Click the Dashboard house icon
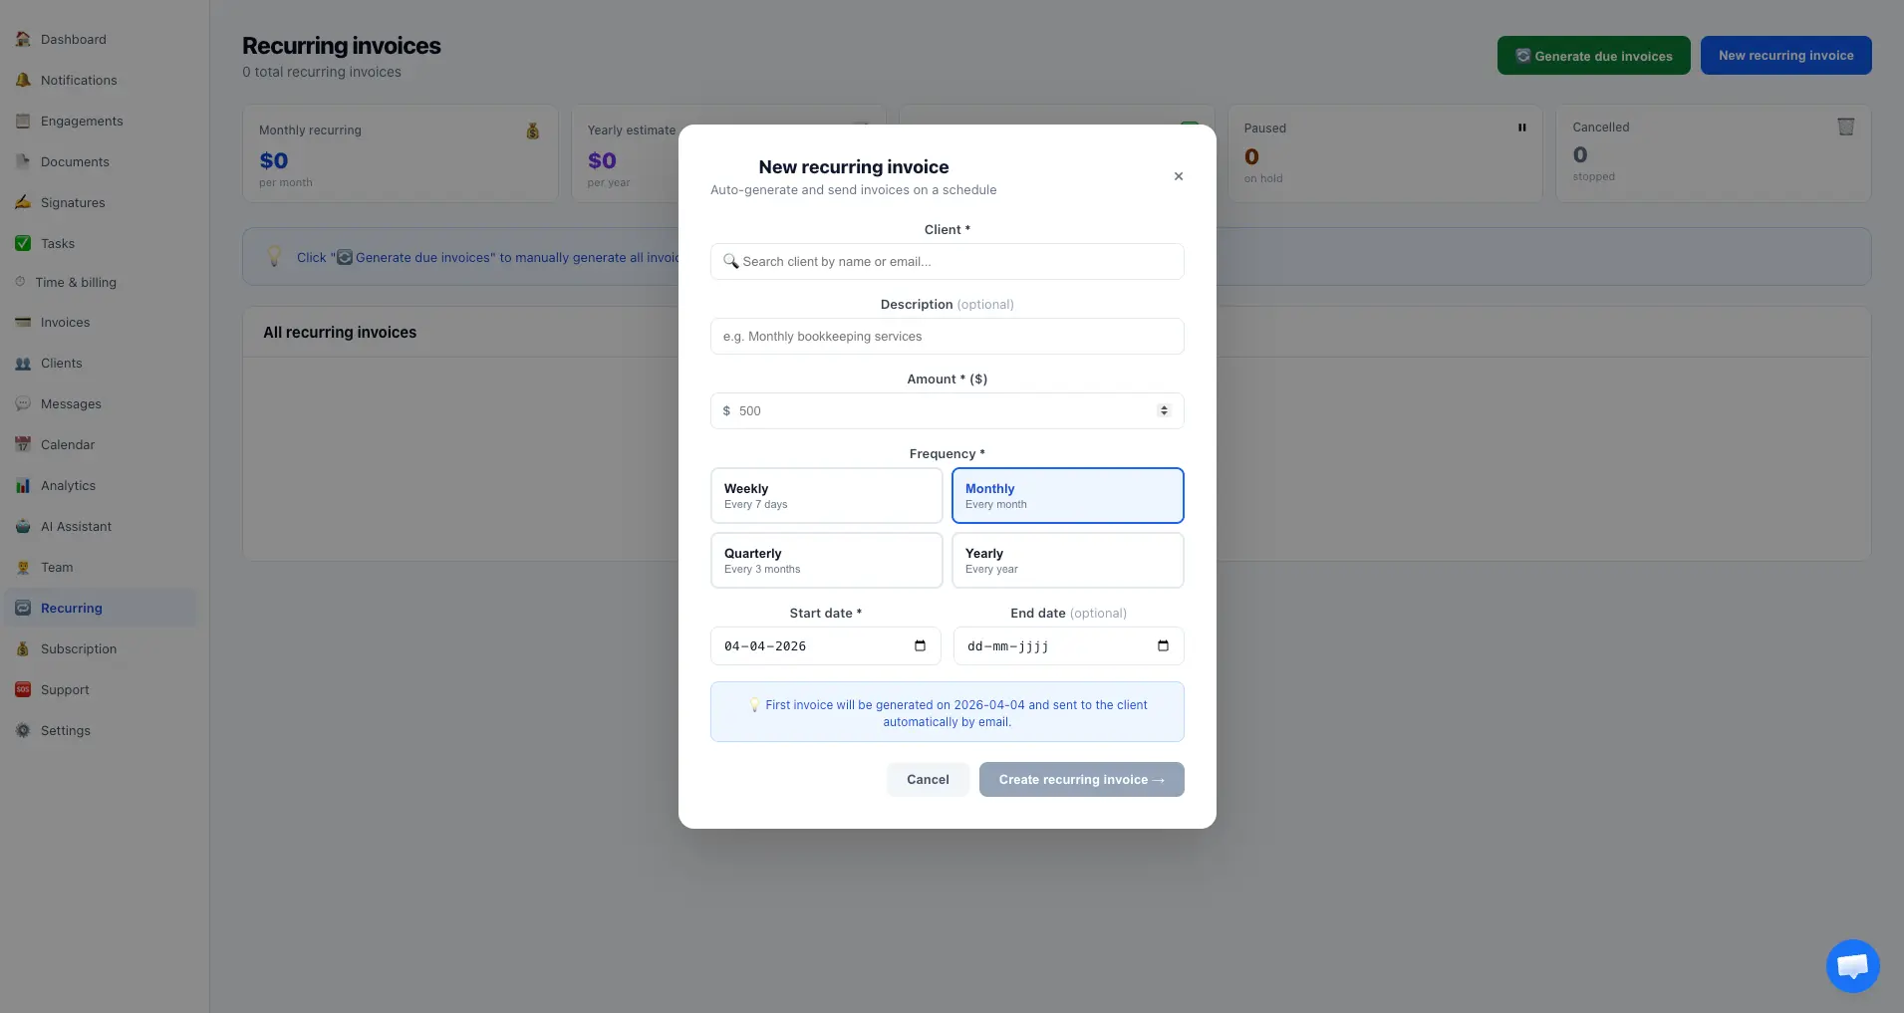Viewport: 1904px width, 1013px height. click(23, 40)
